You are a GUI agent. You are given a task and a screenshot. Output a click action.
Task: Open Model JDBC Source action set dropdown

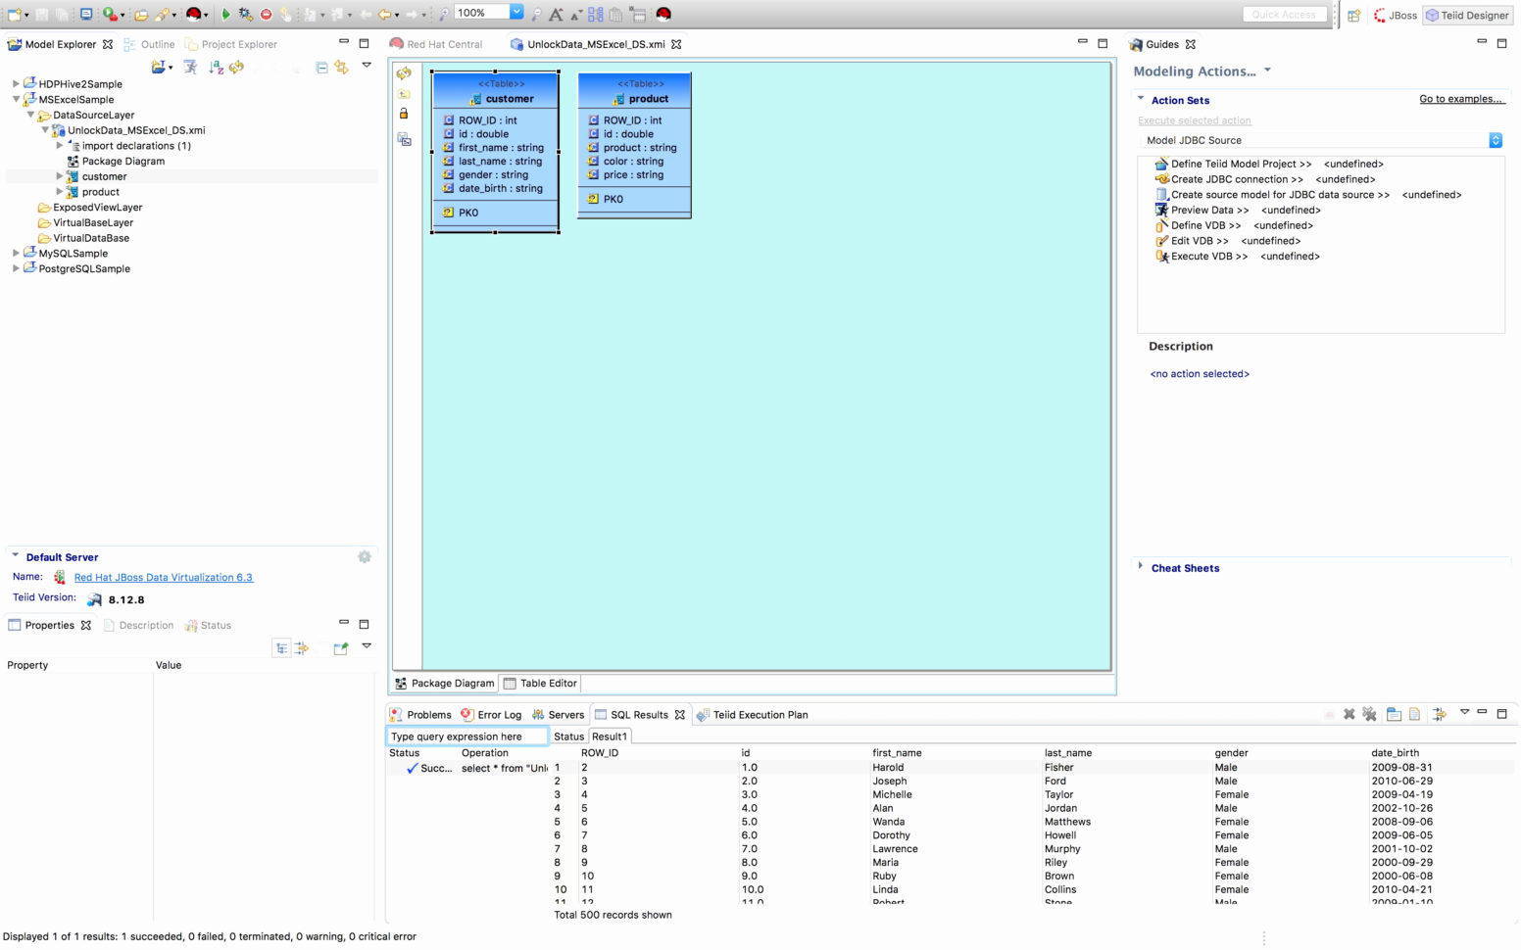tap(1496, 140)
